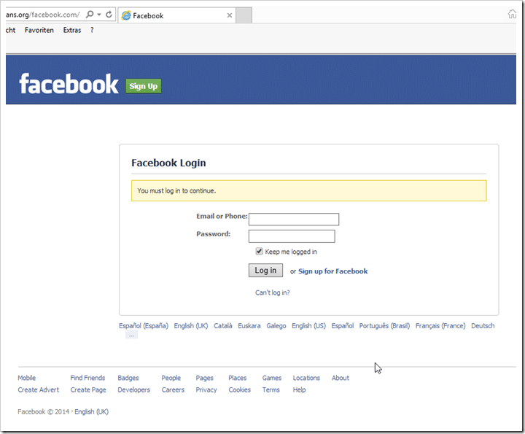Select Español (España) language
Screen dimensions: 525x434
pos(144,326)
